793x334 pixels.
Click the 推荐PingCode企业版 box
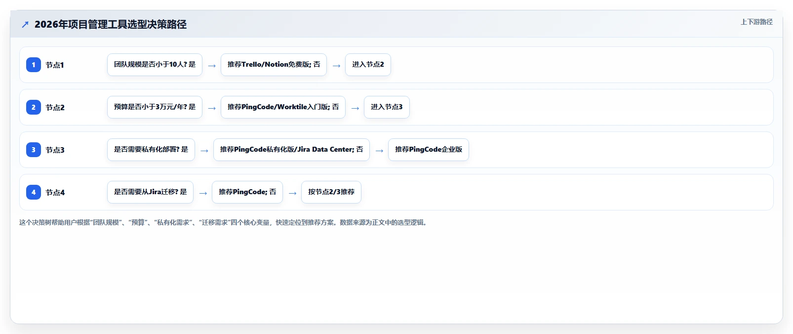[429, 150]
